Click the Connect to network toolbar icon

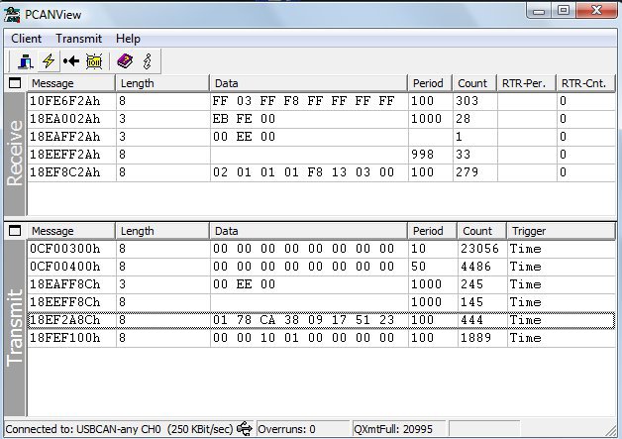[26, 61]
